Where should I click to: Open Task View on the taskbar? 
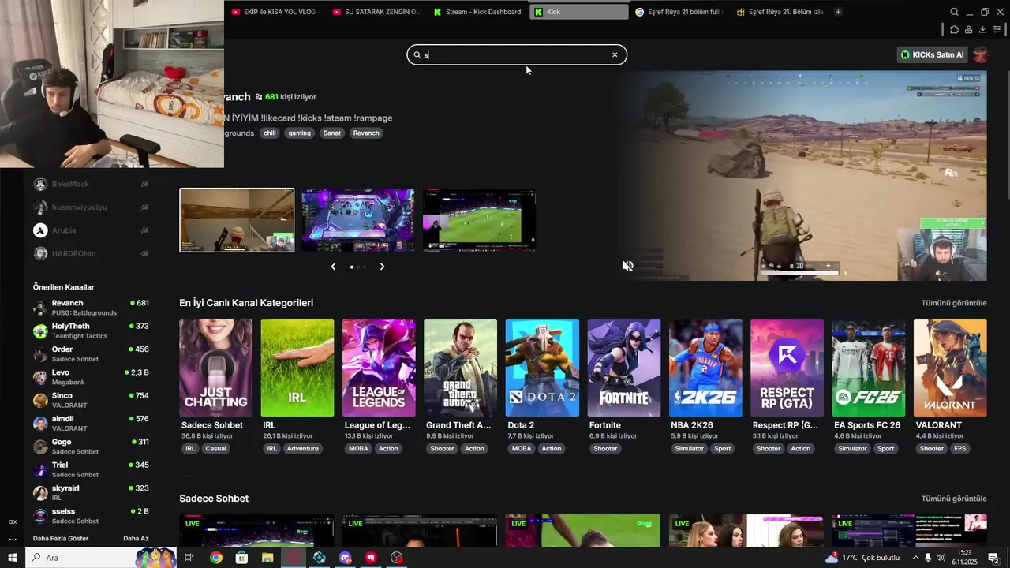click(189, 558)
